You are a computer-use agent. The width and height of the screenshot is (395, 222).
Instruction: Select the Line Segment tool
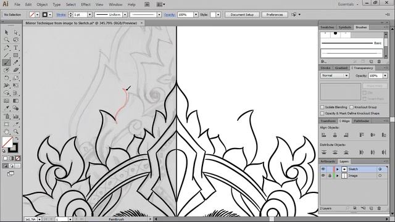pyautogui.click(x=7, y=55)
